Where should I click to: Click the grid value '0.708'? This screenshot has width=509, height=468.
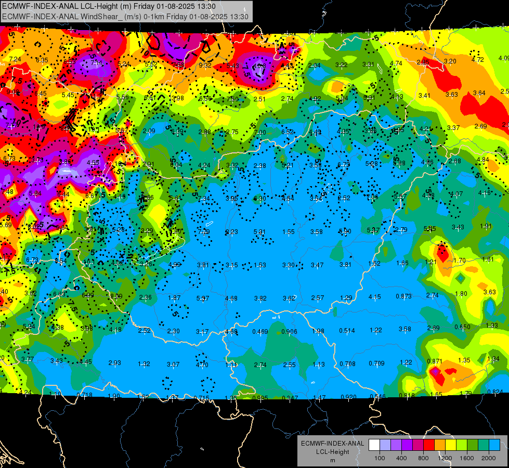(x=347, y=364)
